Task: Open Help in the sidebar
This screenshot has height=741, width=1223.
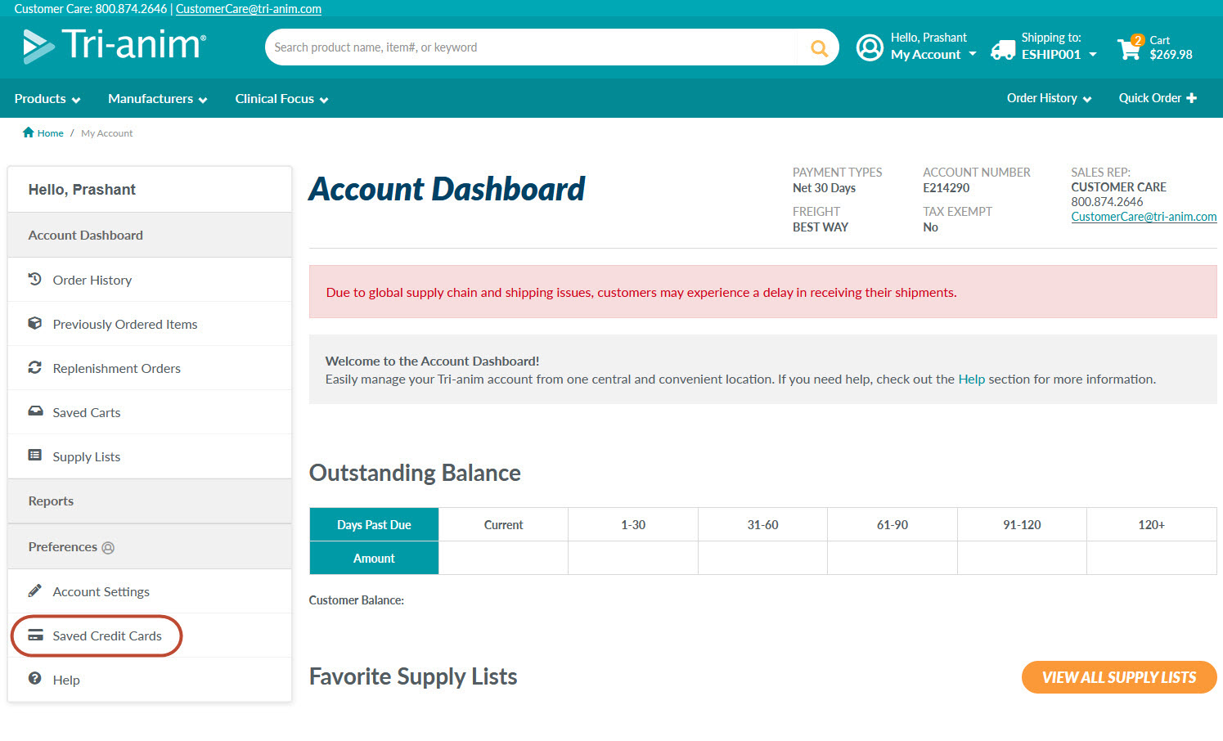Action: coord(150,680)
